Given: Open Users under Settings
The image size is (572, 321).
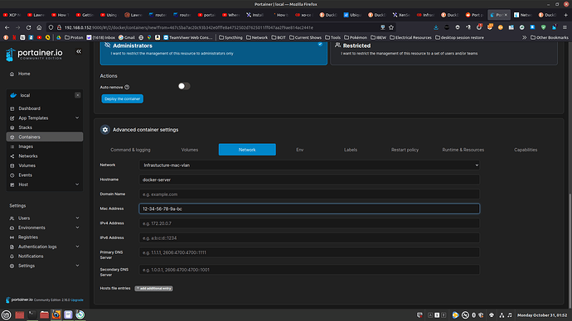Looking at the screenshot, I should [x=24, y=218].
